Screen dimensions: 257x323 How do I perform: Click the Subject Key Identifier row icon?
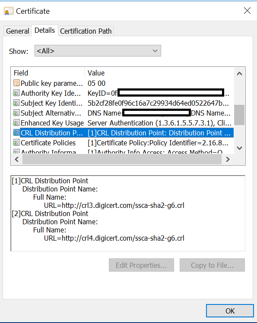(x=16, y=103)
